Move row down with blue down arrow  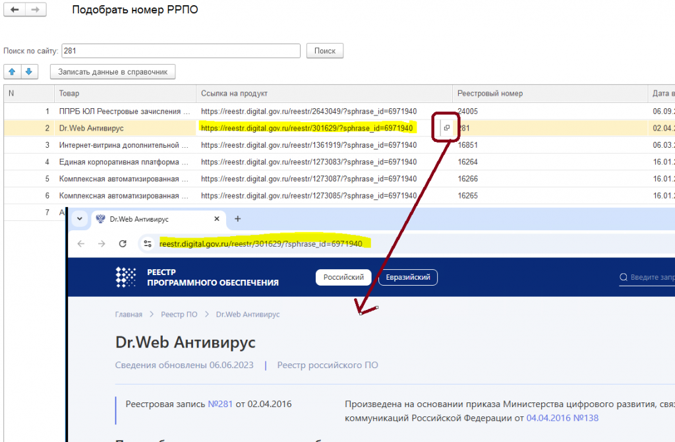point(29,71)
